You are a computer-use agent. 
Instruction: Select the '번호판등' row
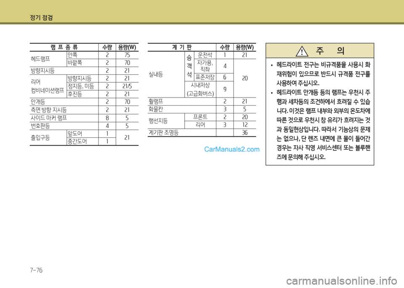tap(84, 126)
